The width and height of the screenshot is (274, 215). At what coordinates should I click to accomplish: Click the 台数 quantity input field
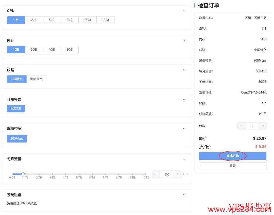[252, 126]
